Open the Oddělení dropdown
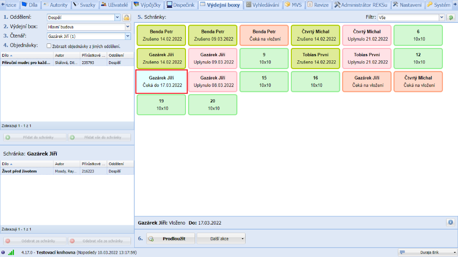Image resolution: width=458 pixels, height=257 pixels. pos(117,17)
